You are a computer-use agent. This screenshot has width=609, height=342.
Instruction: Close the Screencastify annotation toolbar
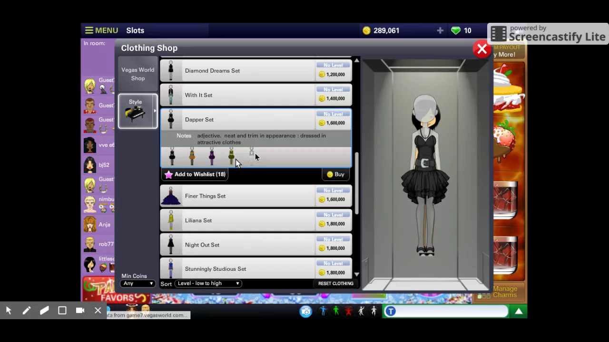tap(98, 310)
